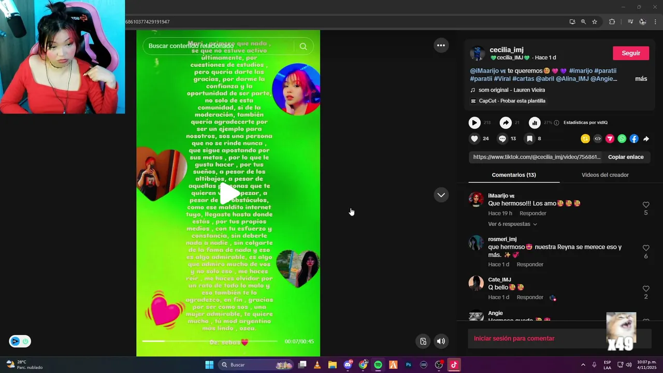Open more share options arrow

tap(646, 139)
